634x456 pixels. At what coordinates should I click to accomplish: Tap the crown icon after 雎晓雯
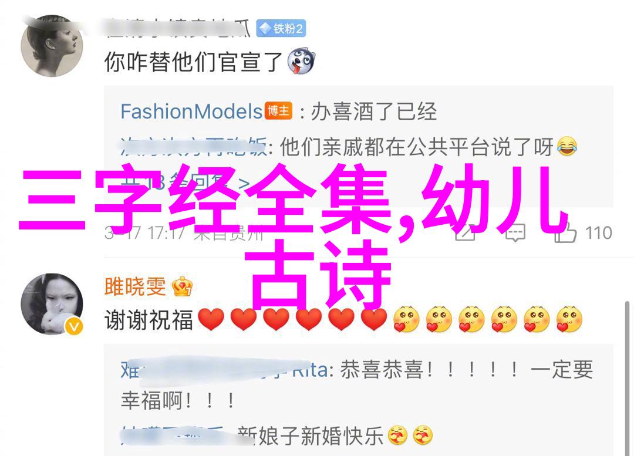tap(182, 286)
